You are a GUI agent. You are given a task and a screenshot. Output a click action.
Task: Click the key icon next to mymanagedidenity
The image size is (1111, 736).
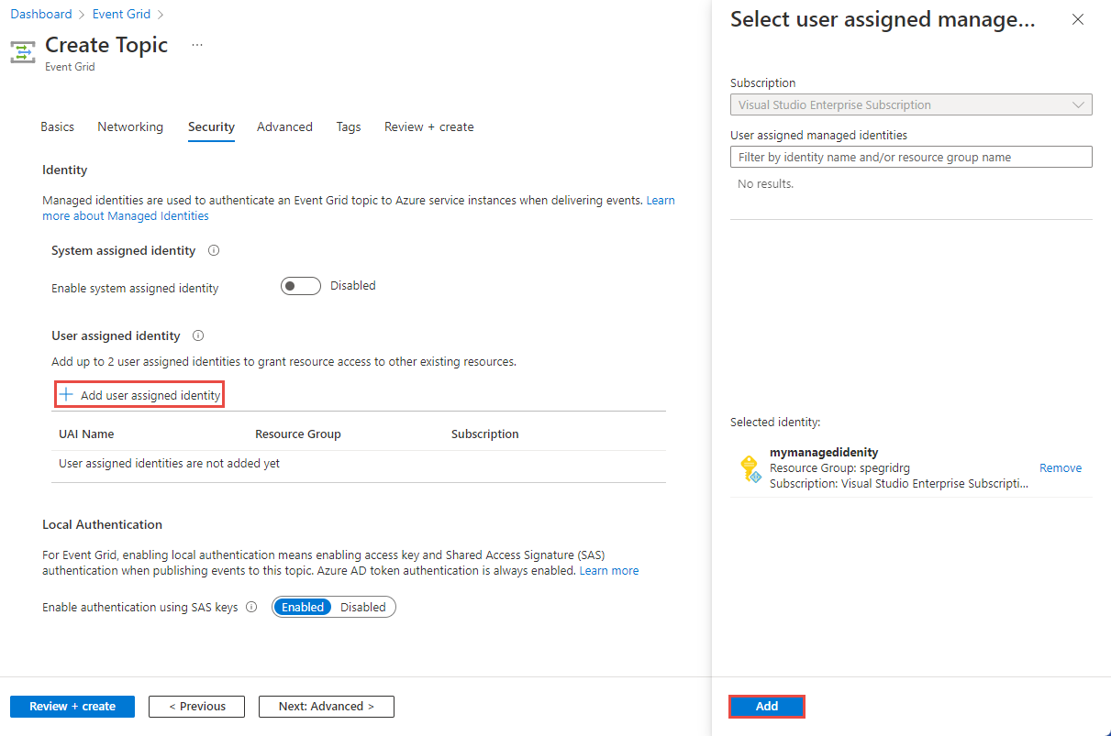[750, 467]
